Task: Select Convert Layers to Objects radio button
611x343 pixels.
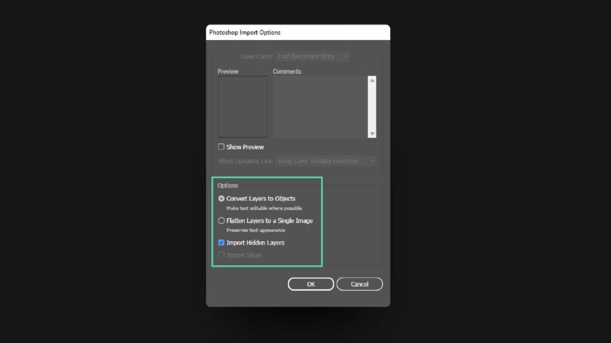Action: [x=221, y=198]
